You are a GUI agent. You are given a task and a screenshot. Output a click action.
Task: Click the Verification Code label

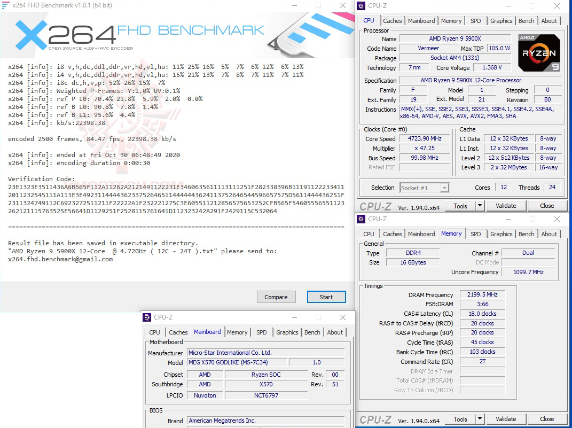(x=41, y=179)
